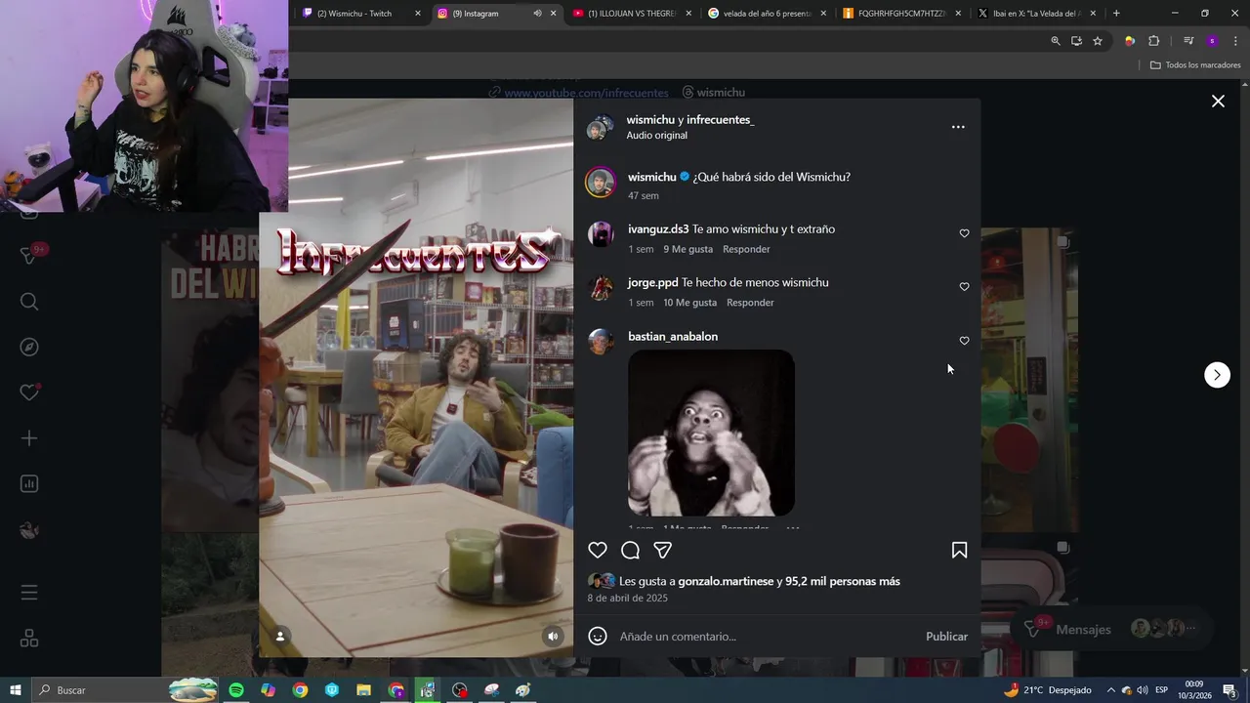
Task: Show tagged people on the video
Action: (x=279, y=636)
